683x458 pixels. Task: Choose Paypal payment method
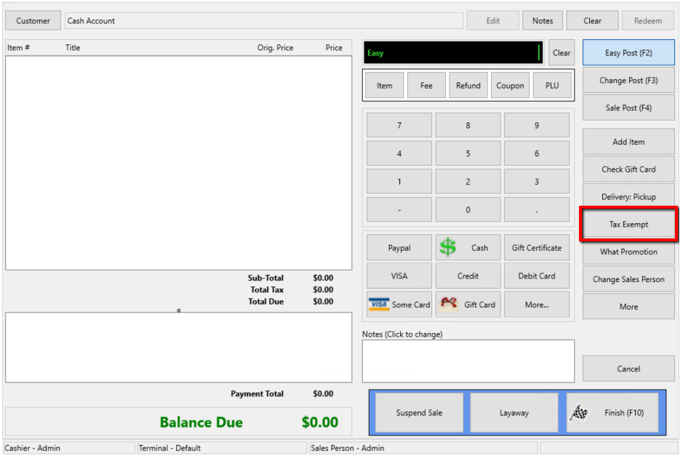click(x=399, y=248)
